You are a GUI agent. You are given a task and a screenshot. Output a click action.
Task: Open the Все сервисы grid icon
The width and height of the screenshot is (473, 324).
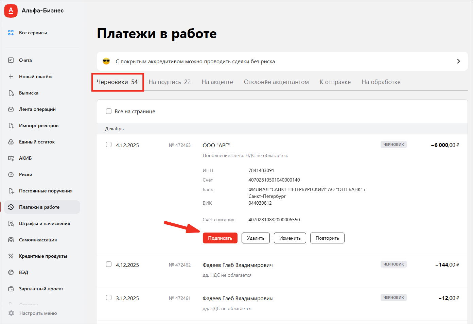pyautogui.click(x=11, y=33)
